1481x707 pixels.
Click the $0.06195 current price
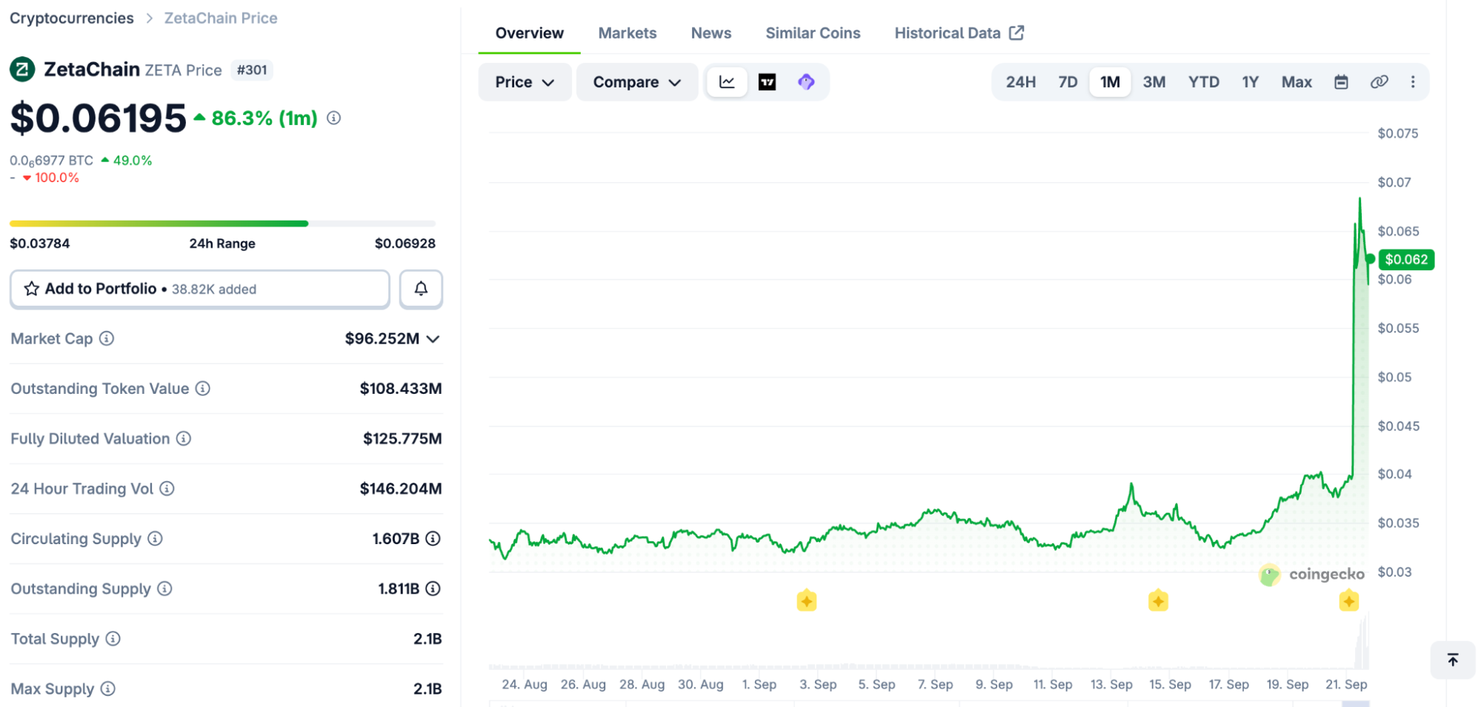pos(99,118)
